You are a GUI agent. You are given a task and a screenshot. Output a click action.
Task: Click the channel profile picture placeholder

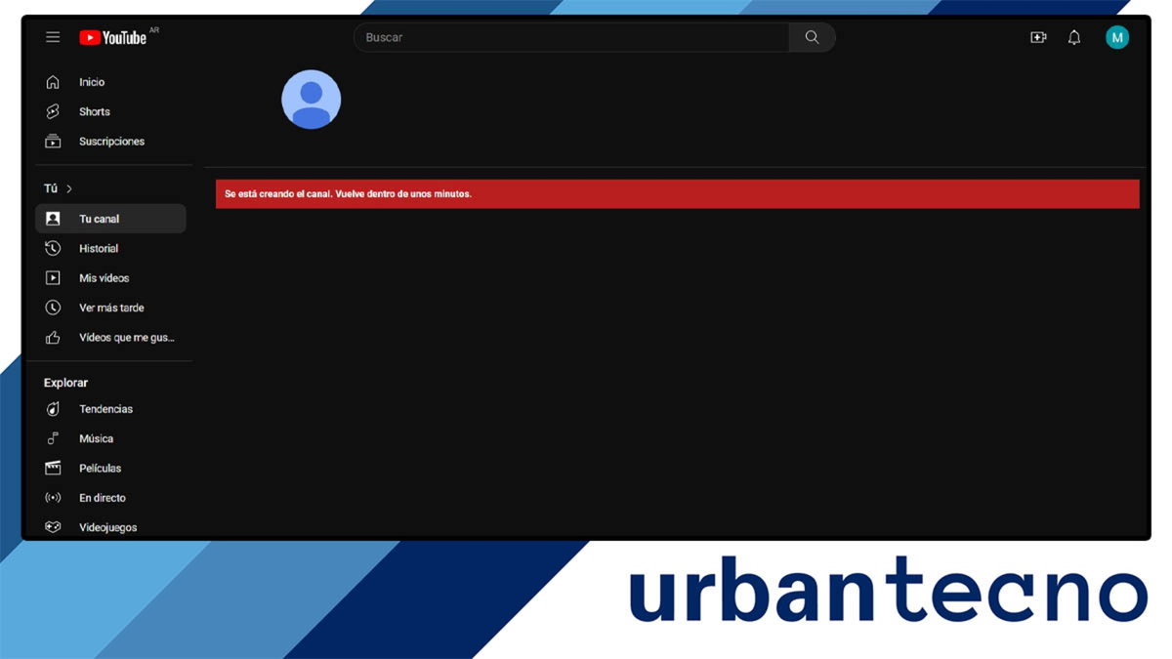click(311, 100)
